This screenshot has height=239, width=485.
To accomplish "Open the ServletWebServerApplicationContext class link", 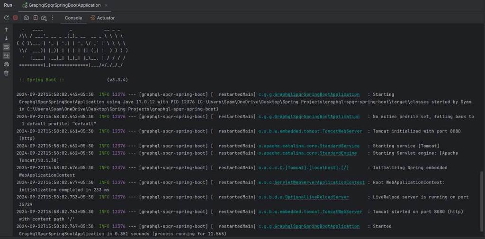I will pyautogui.click(x=319, y=183).
